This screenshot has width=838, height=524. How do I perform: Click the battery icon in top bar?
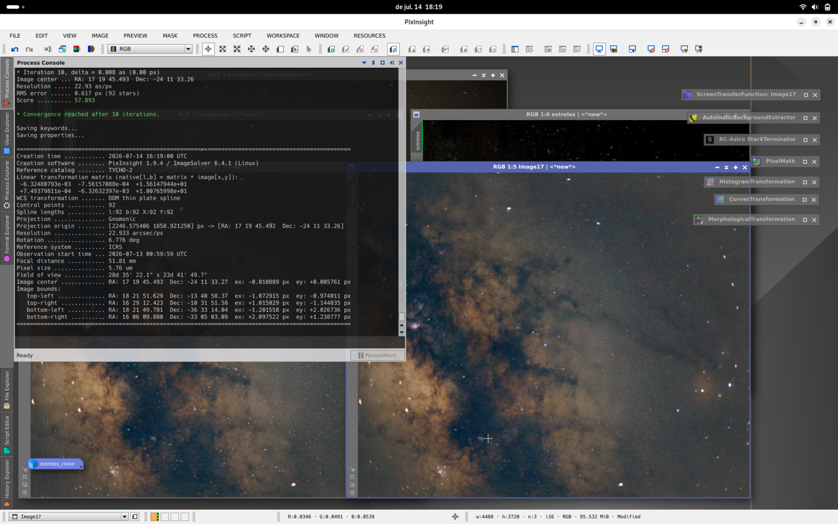pyautogui.click(x=828, y=7)
